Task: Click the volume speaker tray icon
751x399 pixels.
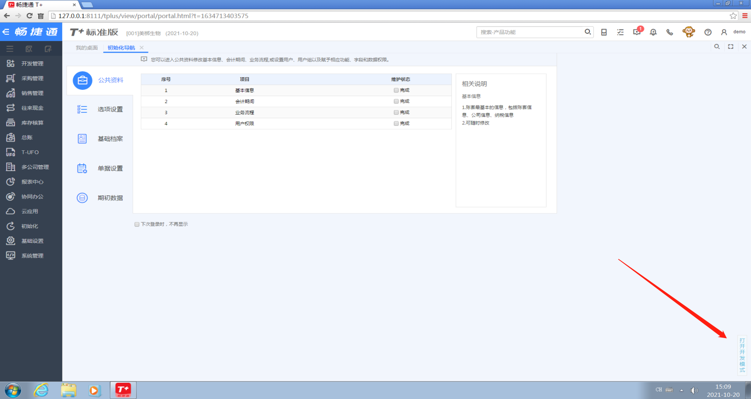Action: [694, 390]
